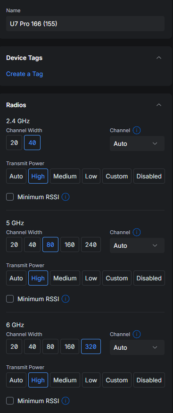
Task: Show 6 GHz Minimum RSSI info icon
Action: [x=66, y=401]
